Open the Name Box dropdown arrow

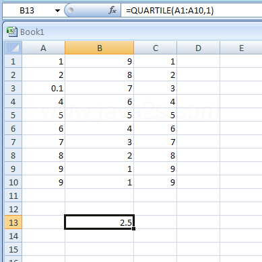pos(57,11)
